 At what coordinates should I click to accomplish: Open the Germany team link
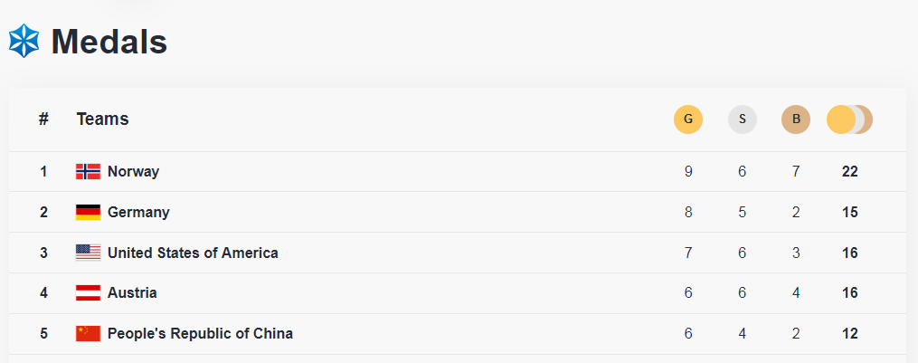tap(138, 213)
